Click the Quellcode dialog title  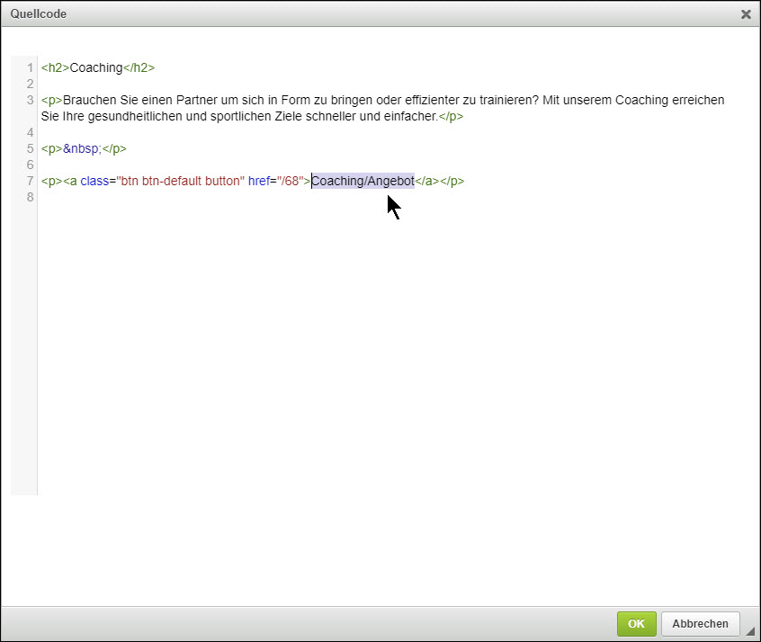coord(39,14)
